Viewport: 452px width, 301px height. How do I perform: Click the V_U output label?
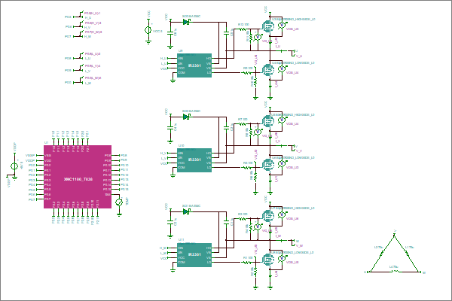(x=299, y=56)
